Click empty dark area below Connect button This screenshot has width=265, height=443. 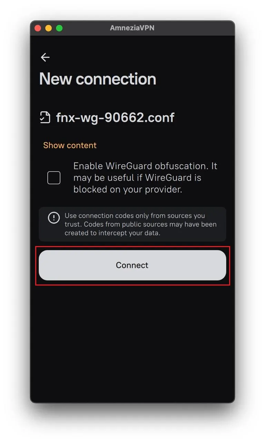coord(132,343)
